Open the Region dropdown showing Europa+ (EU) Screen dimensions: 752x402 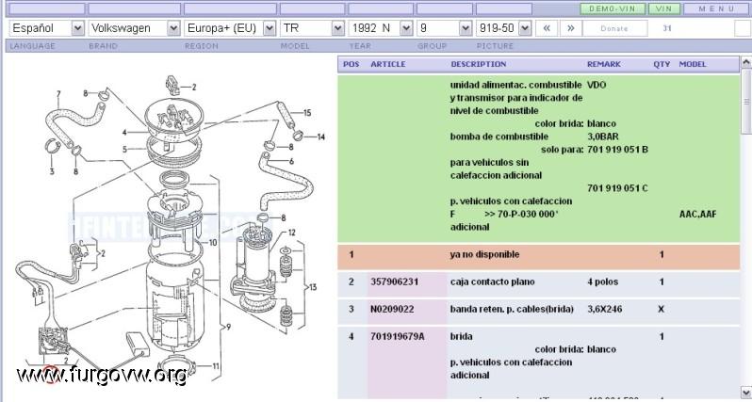click(x=230, y=28)
